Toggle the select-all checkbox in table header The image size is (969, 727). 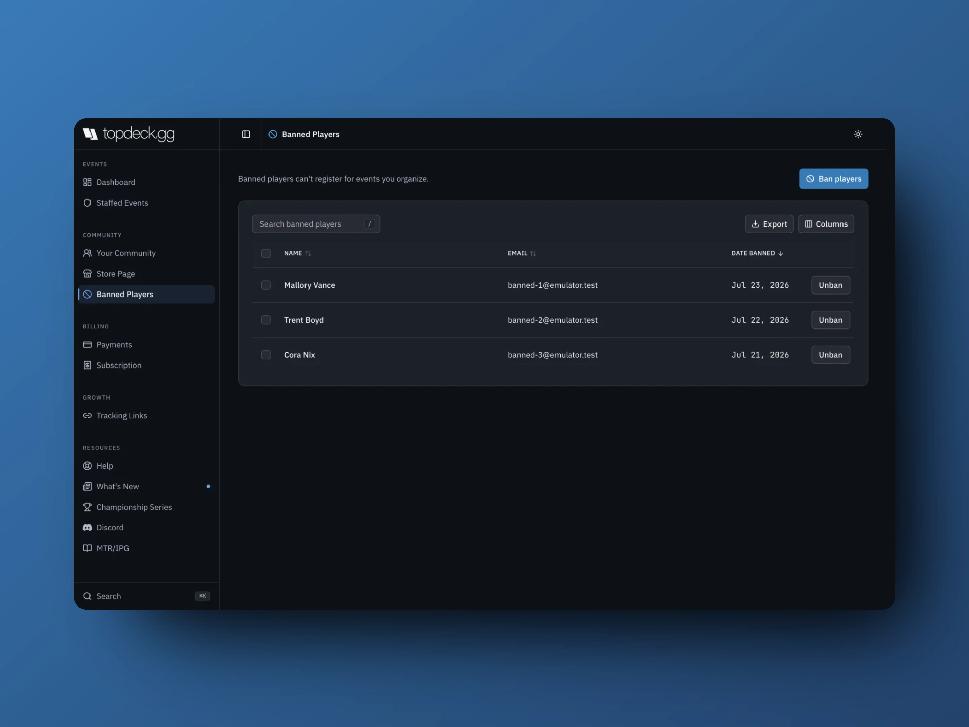pos(266,253)
